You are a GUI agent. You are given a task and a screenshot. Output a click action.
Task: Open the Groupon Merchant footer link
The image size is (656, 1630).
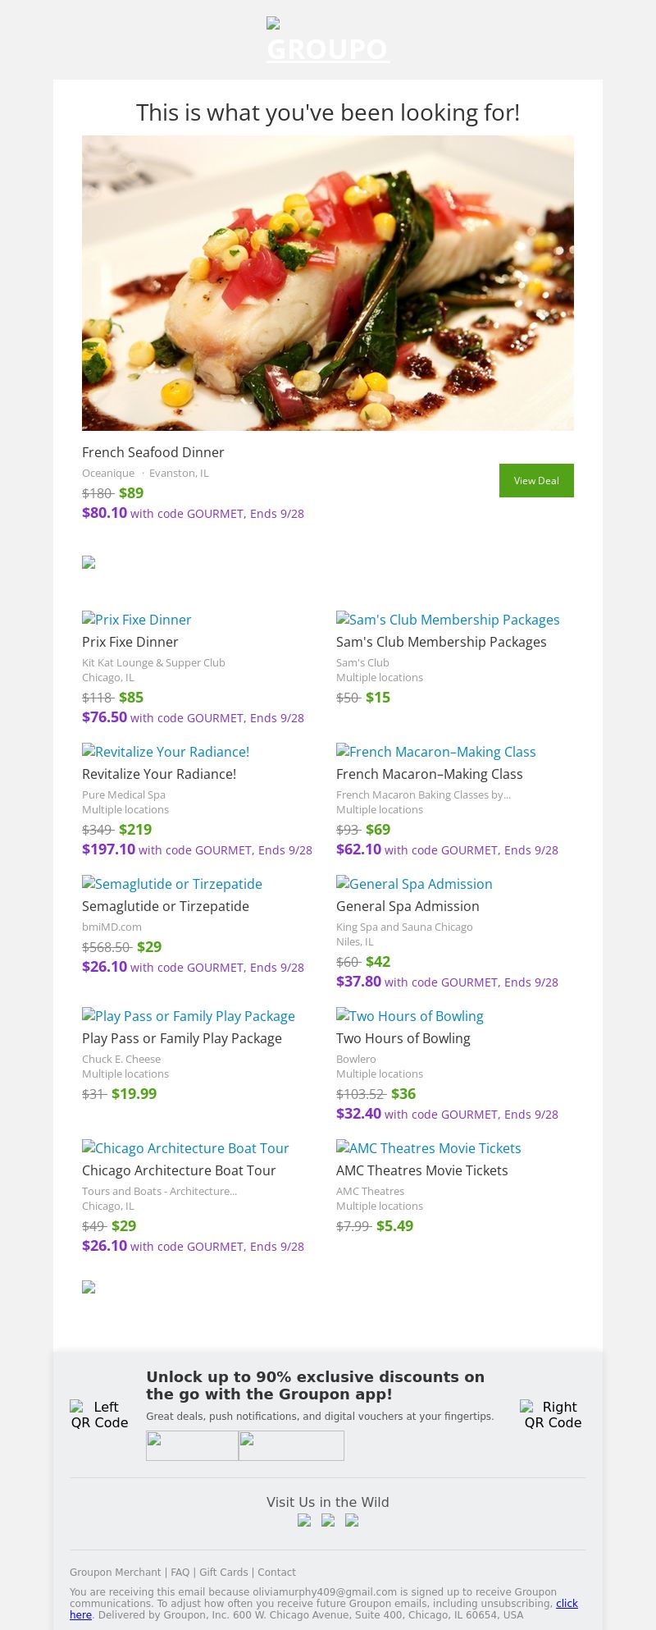coord(115,1572)
